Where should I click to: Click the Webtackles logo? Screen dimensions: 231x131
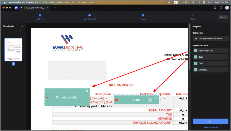pyautogui.click(x=68, y=43)
